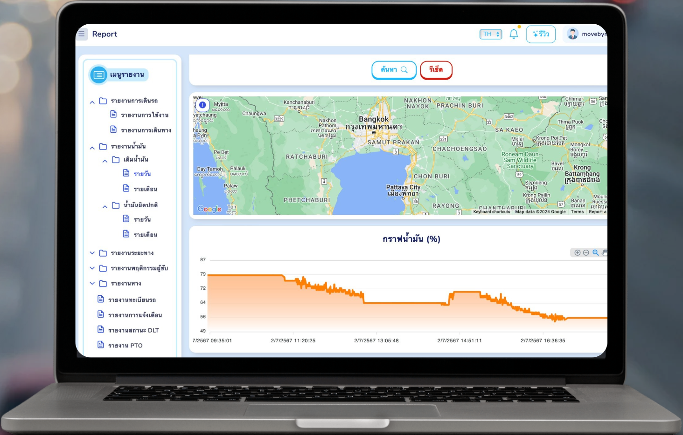Open the notification bell
The image size is (683, 435).
click(514, 34)
